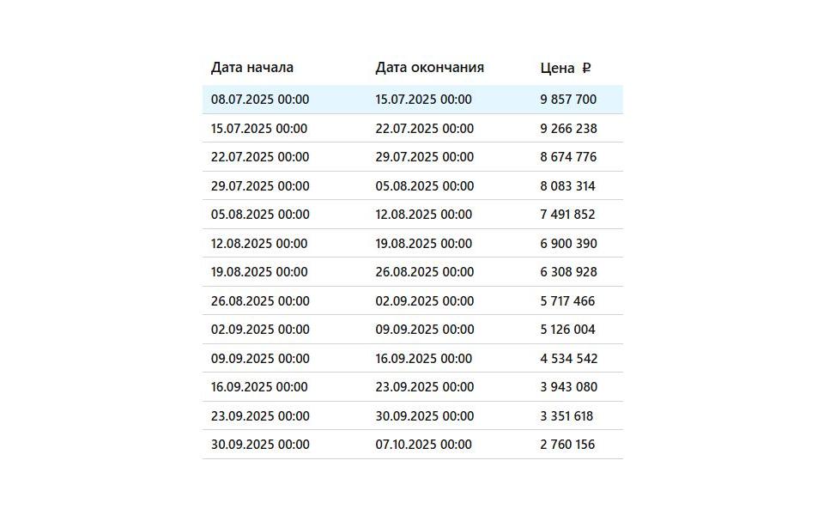Click end date 12.08.2025 00:00
The height and width of the screenshot is (515, 824).
(423, 214)
